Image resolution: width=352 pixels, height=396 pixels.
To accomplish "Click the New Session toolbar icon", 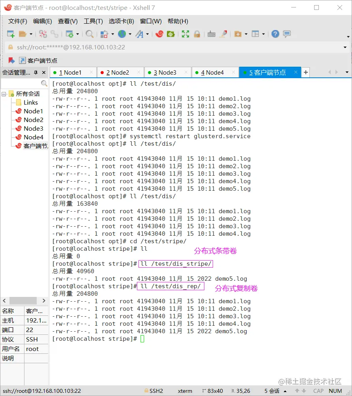I will click(11, 34).
